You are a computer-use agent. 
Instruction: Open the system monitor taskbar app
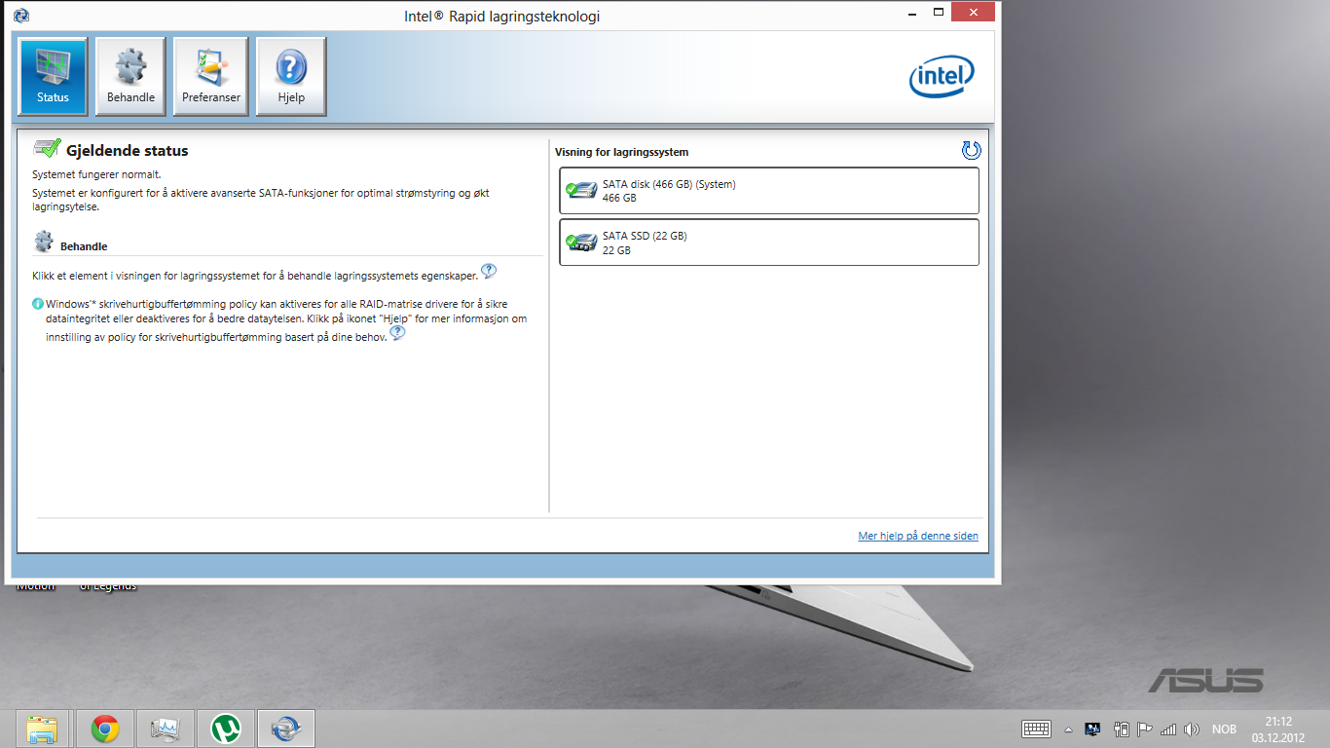tap(165, 729)
